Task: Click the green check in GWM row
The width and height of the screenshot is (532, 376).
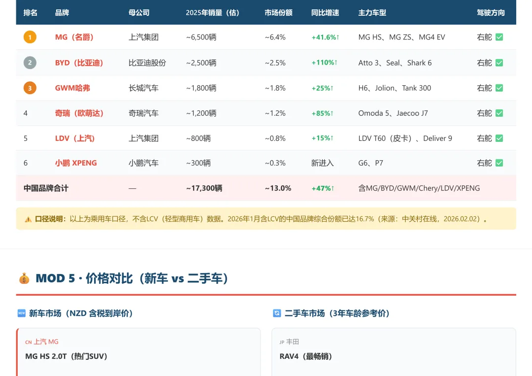Action: pos(499,88)
